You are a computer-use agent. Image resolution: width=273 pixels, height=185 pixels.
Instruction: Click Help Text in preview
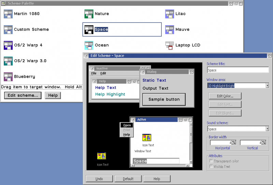coord(106,88)
